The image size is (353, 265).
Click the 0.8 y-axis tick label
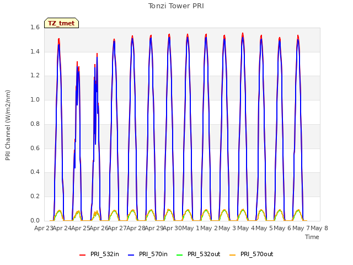point(35,124)
